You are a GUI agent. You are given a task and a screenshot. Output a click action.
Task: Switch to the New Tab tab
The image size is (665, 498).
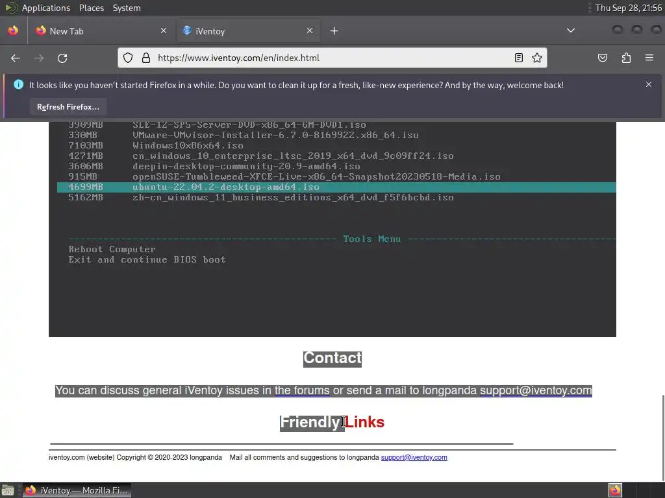pos(101,31)
